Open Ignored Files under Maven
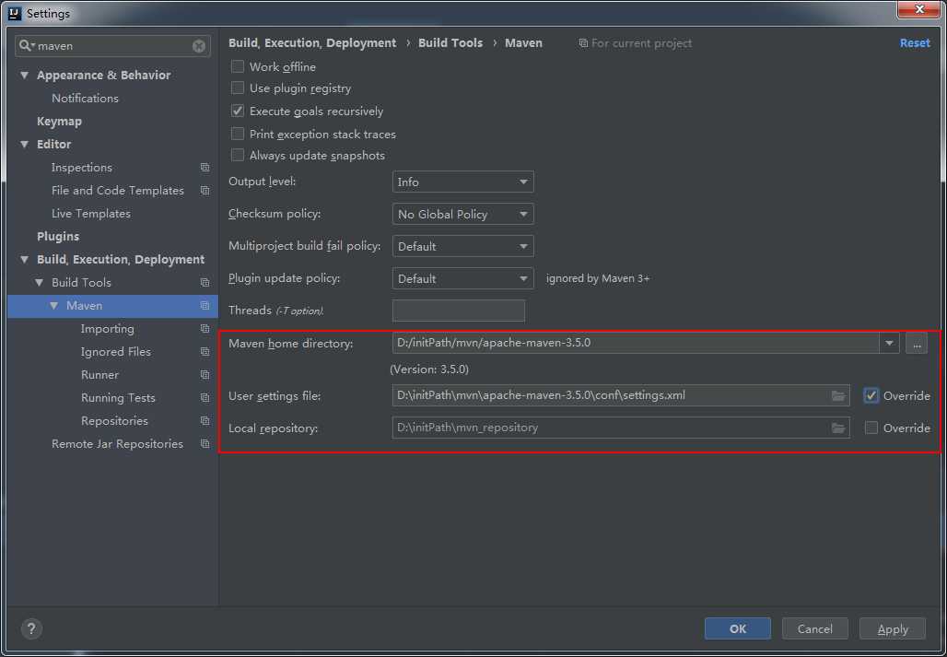This screenshot has height=657, width=947. (x=116, y=351)
